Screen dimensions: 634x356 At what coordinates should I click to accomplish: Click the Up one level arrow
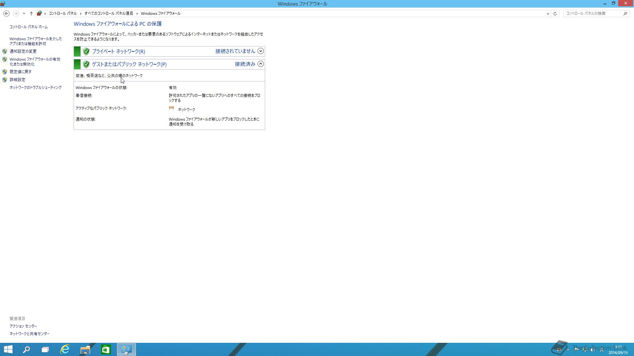[31, 14]
